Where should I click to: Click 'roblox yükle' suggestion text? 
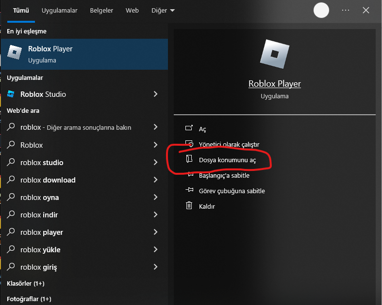click(x=40, y=250)
